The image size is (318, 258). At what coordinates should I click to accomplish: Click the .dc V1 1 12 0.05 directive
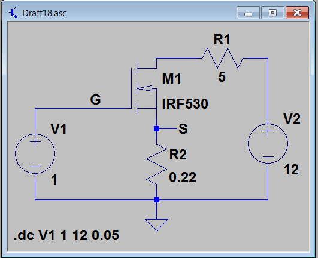click(x=66, y=235)
